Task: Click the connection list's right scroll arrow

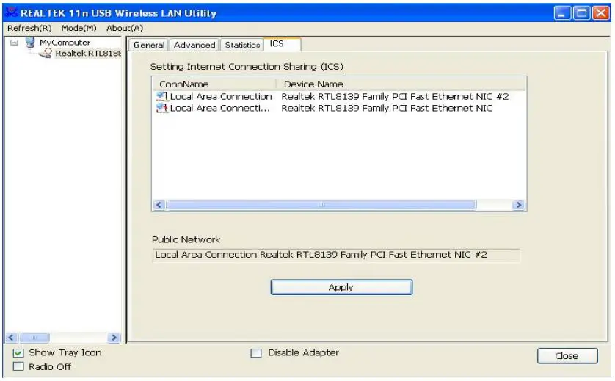Action: click(x=519, y=205)
